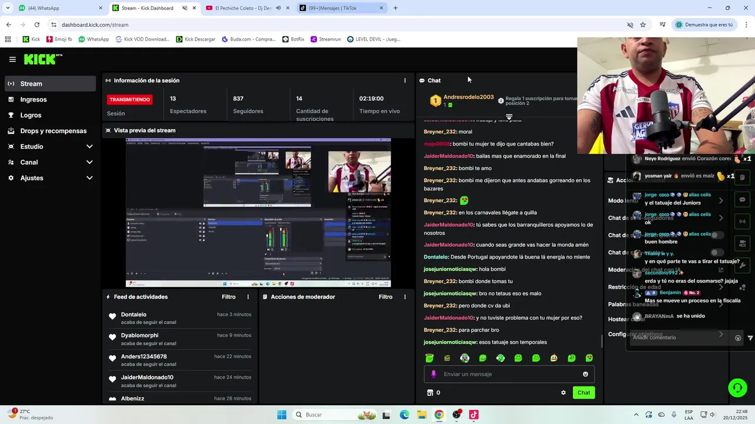Open the BotRix bookmark
The width and height of the screenshot is (755, 424).
[x=293, y=39]
